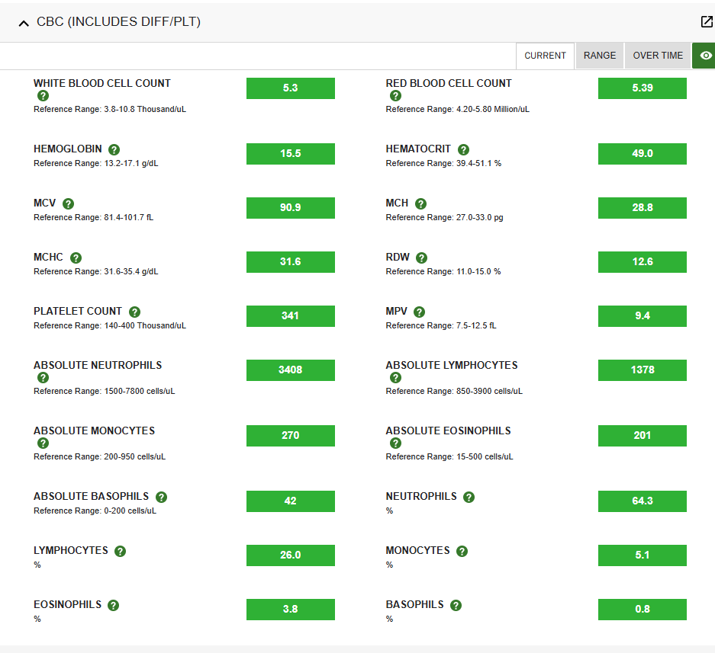
Task: Click the MCH value 28.8
Action: [642, 208]
